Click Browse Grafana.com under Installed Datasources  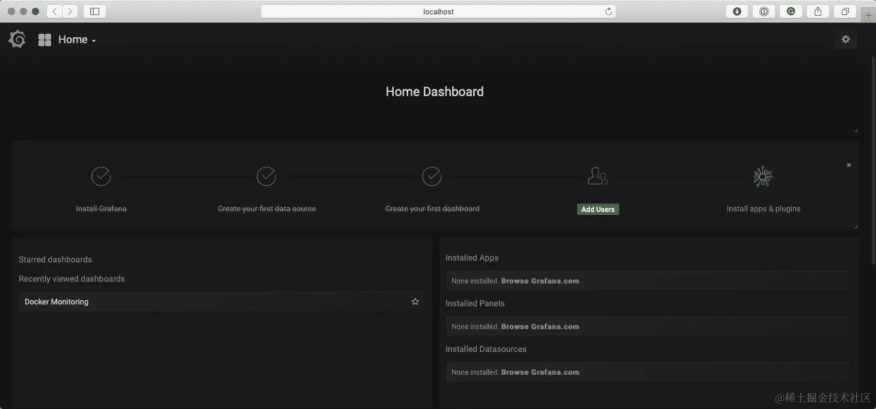(x=540, y=372)
